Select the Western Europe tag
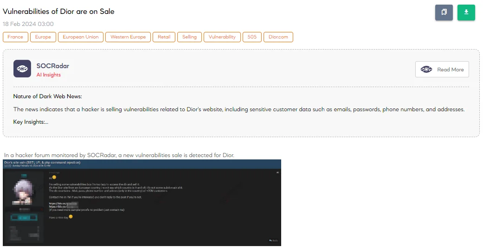The height and width of the screenshot is (247, 483). (128, 37)
